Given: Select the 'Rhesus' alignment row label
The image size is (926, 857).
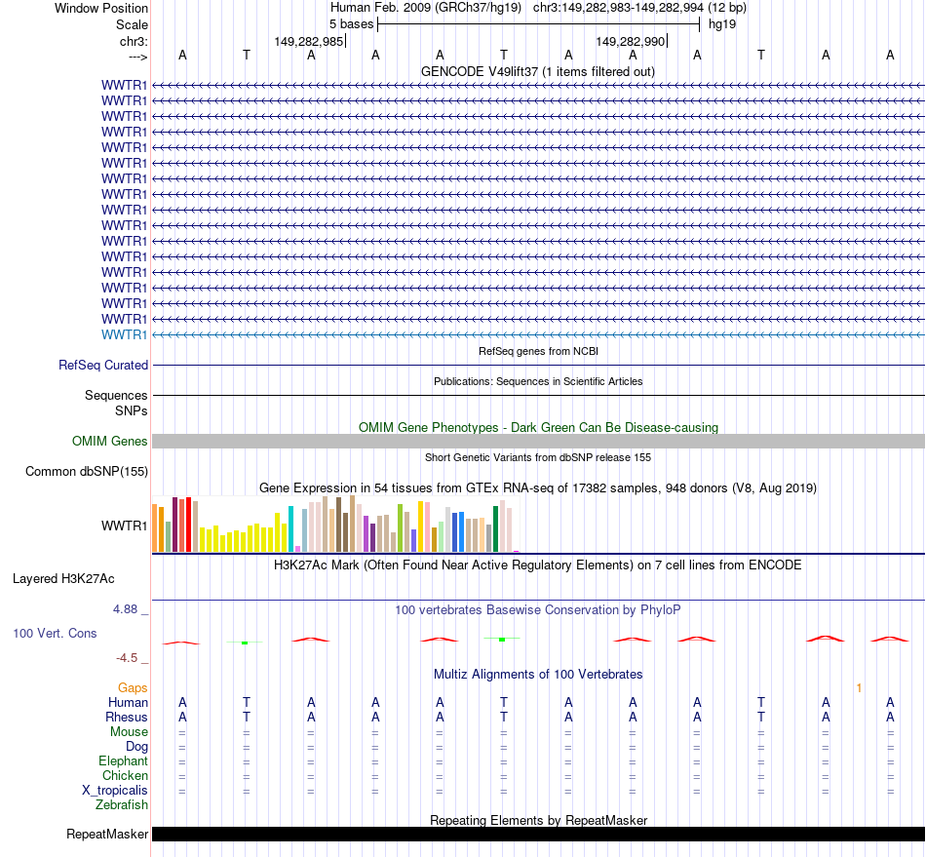Looking at the screenshot, I should pos(127,717).
